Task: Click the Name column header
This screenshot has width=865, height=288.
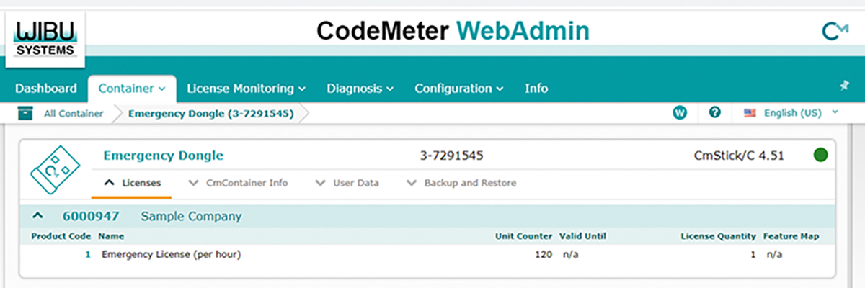Action: (111, 235)
